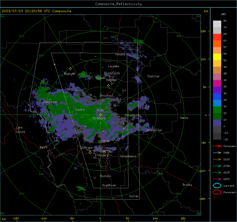
Task: Click the Sundre label
Action: (80, 109)
